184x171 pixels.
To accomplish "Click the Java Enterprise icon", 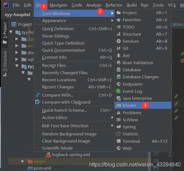I will point(119,98).
